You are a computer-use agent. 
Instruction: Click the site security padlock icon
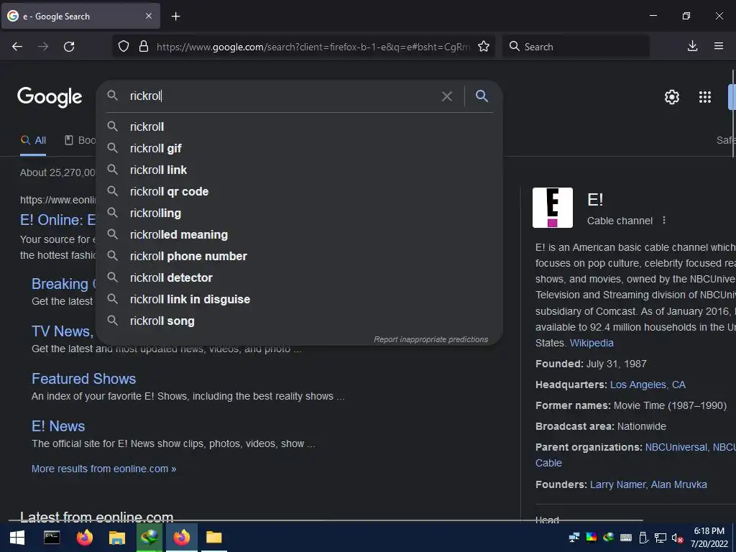(144, 47)
